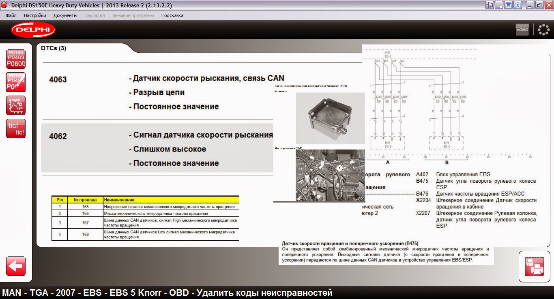Minimize the Delphi DS150E window
Viewport: 554px width, 299px height.
point(530,5)
